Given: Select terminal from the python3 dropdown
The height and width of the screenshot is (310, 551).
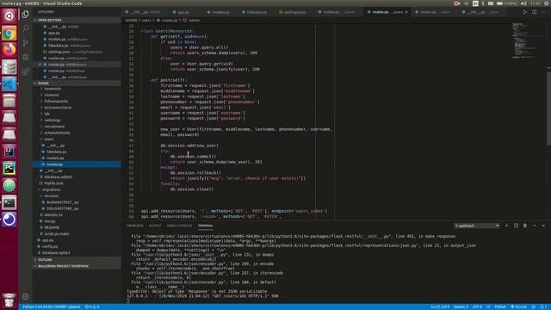Looking at the screenshot, I should (x=476, y=226).
